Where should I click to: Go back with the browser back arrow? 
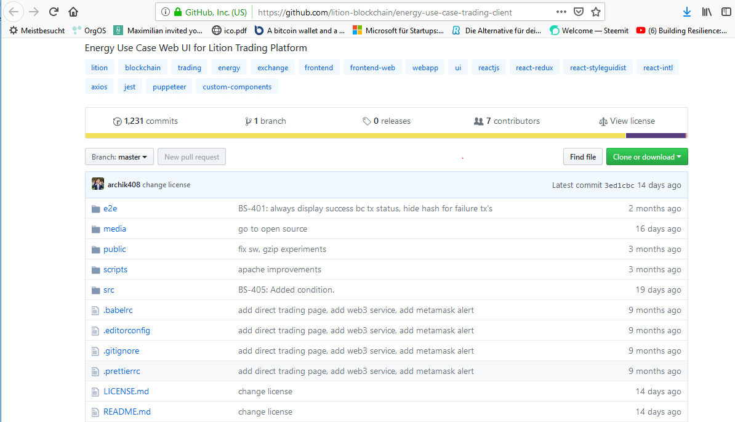click(x=14, y=12)
